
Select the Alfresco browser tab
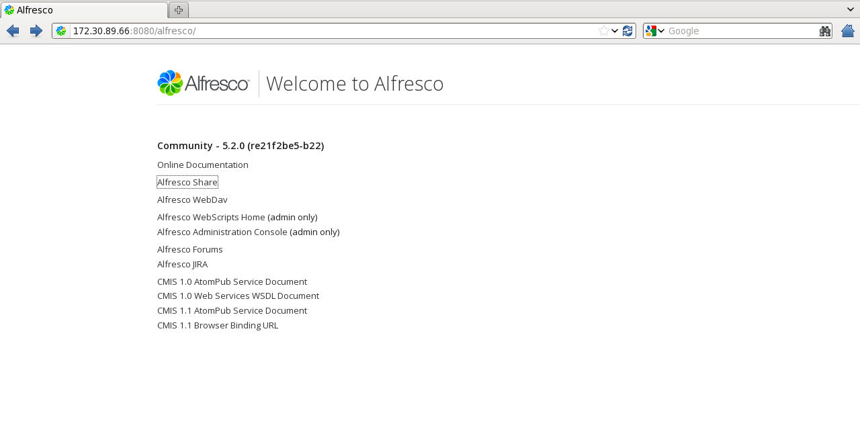click(x=84, y=10)
